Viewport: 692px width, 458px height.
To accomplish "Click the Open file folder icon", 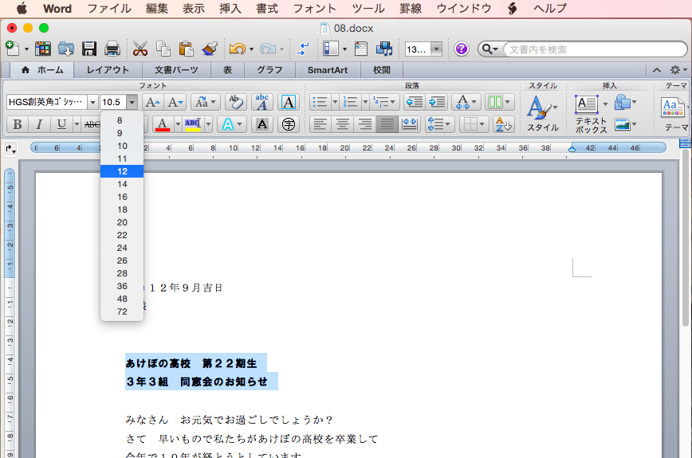I will [x=65, y=49].
